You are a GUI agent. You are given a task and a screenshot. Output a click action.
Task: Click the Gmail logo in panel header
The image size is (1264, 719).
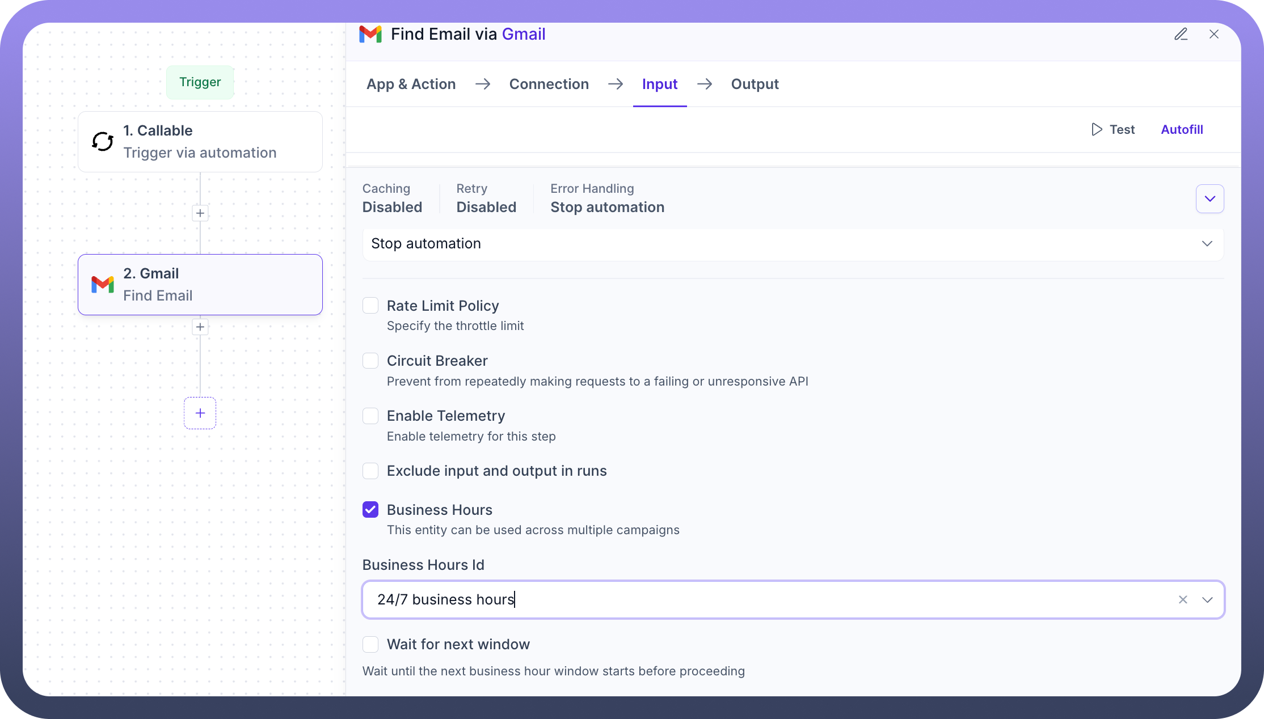pos(370,34)
